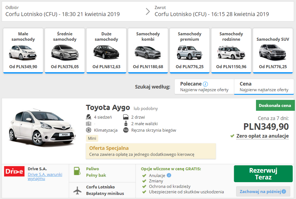Click the snowflake Klimatyzacja icon
The height and width of the screenshot is (199, 296).
tap(89, 130)
